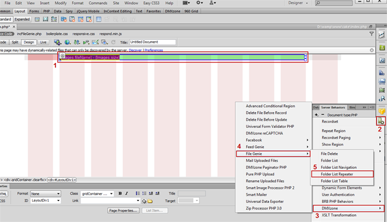Open the gear settings dropdown in menu bar
This screenshot has width=387, height=222.
[199, 3]
